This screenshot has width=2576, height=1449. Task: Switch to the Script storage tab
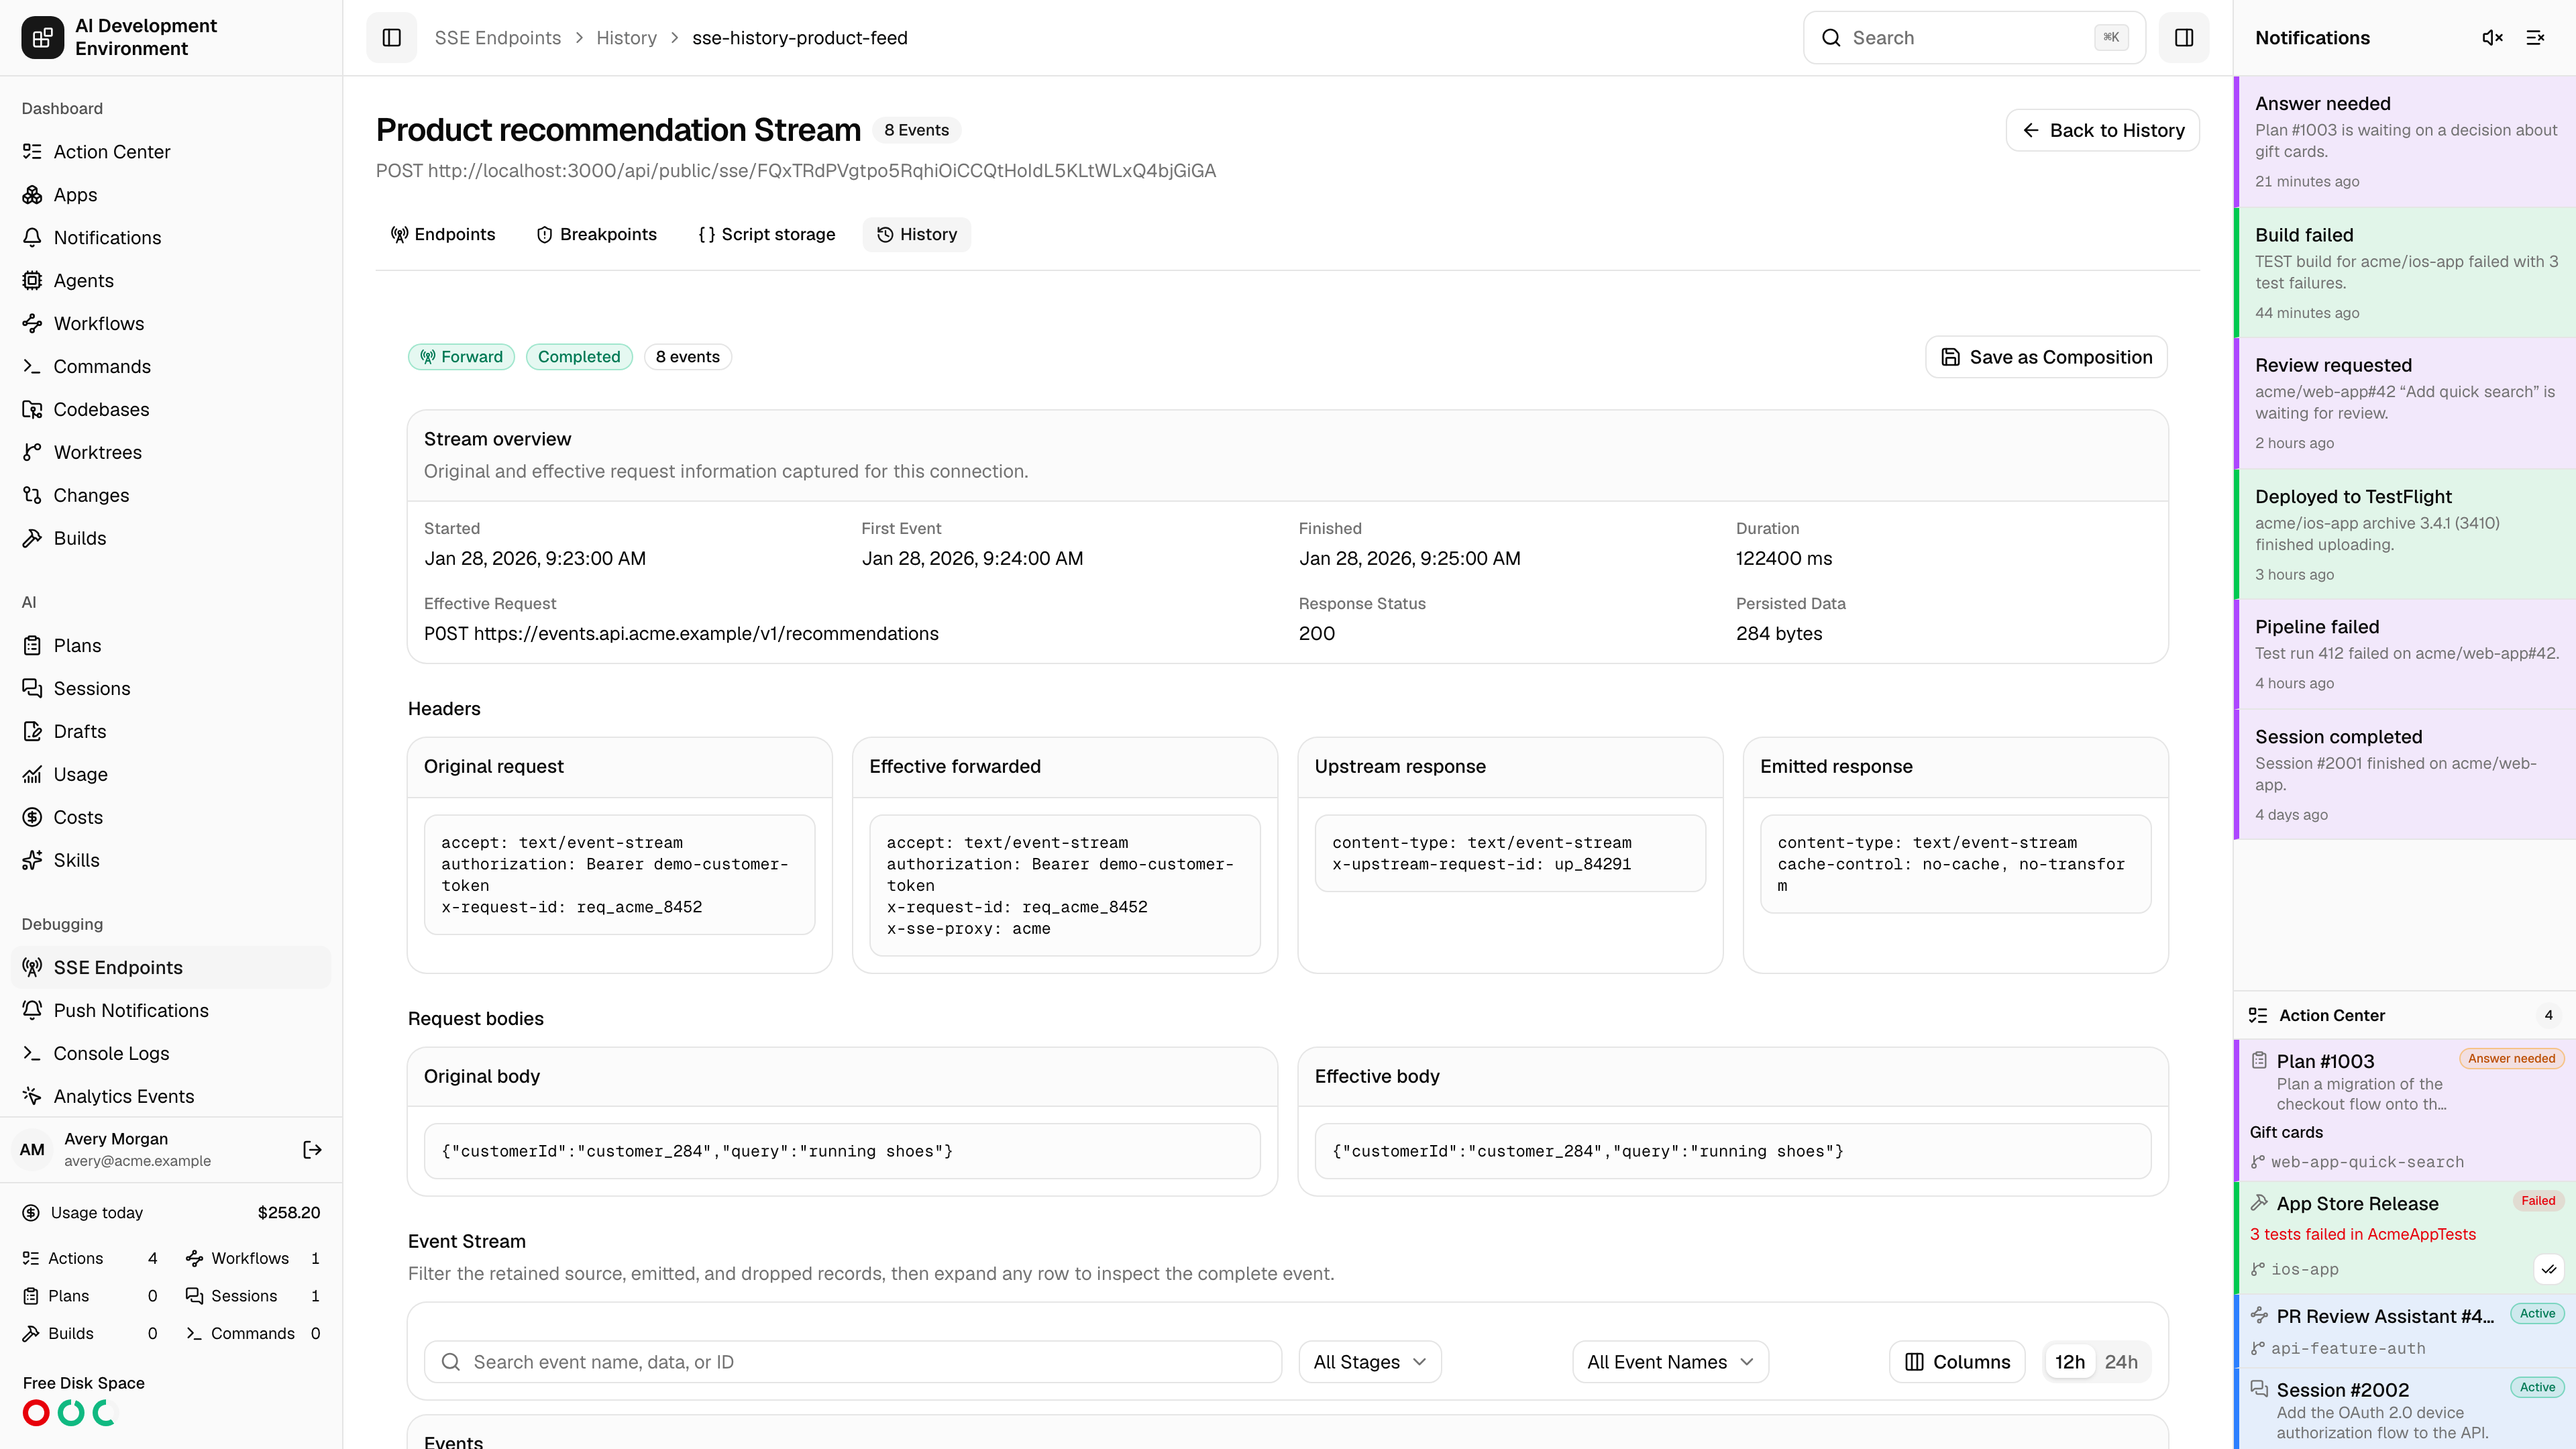(x=767, y=235)
